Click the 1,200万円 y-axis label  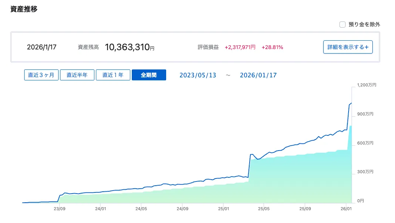pos(367,85)
